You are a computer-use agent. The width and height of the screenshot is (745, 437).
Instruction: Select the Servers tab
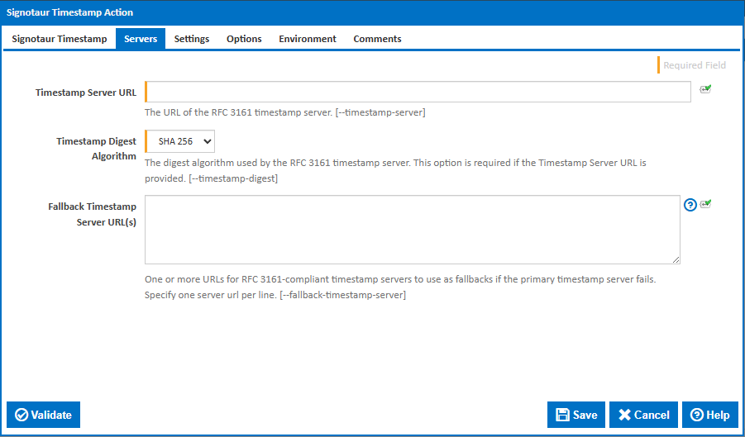pos(141,39)
